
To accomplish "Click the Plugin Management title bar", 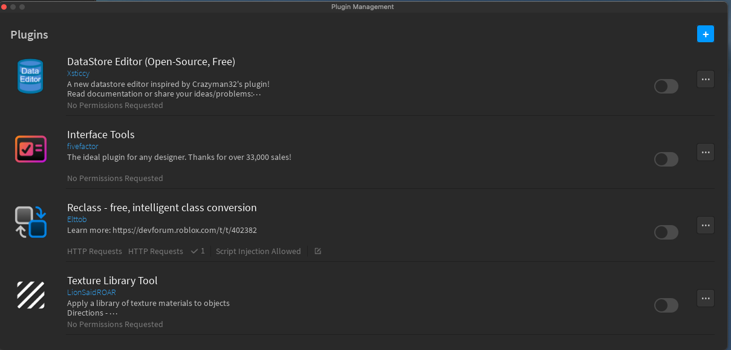I will click(x=362, y=7).
